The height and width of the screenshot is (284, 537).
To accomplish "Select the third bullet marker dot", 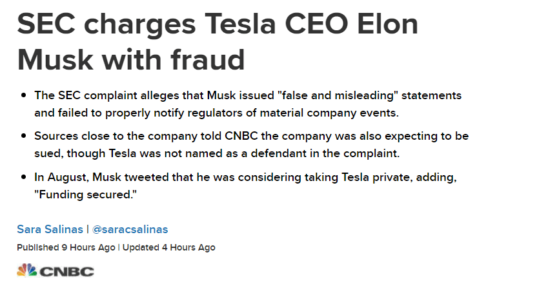I will (24, 176).
